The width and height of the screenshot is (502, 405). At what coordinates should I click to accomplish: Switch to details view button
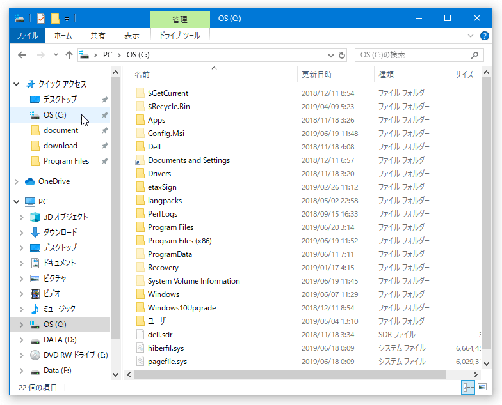(x=468, y=387)
